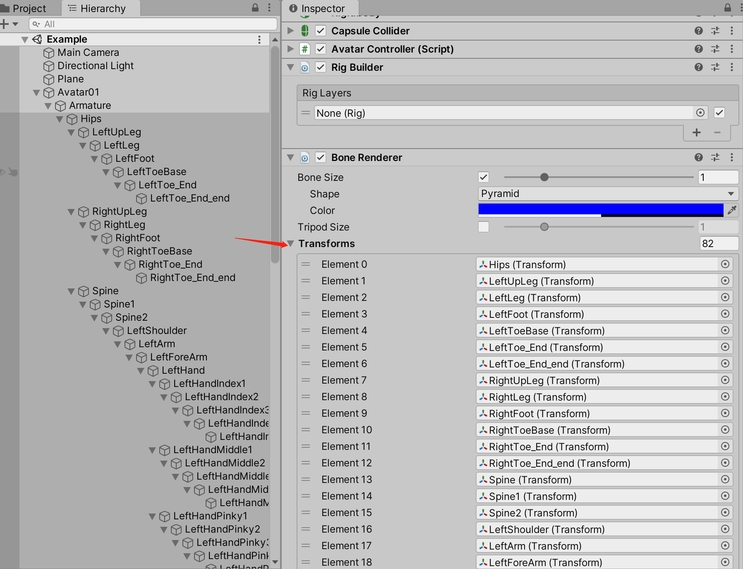Click the hierarchy search field
This screenshot has width=743, height=569.
click(153, 24)
